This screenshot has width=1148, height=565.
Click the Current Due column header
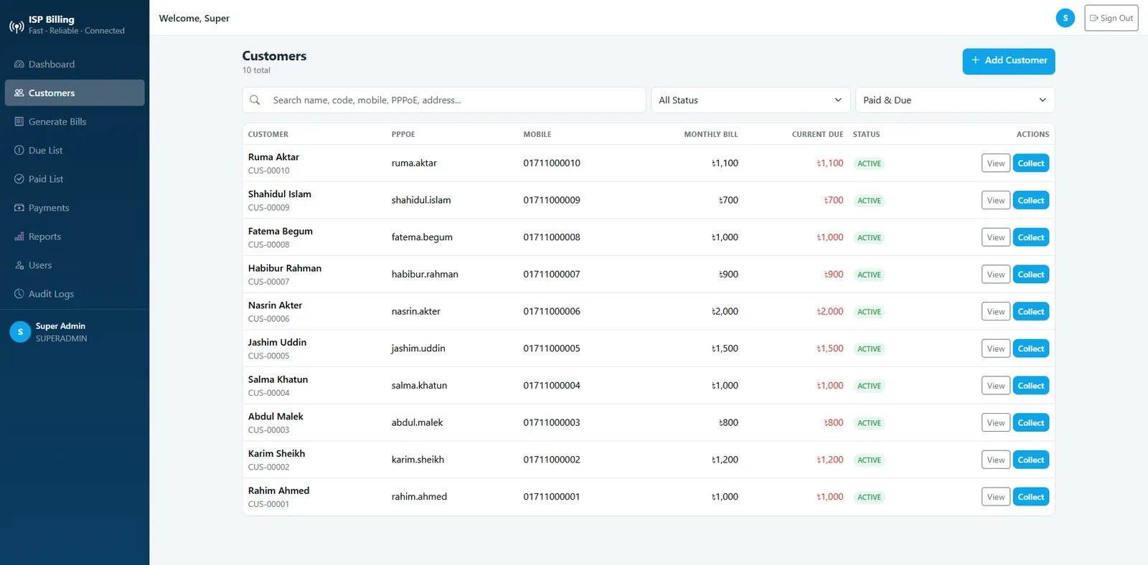tap(817, 134)
